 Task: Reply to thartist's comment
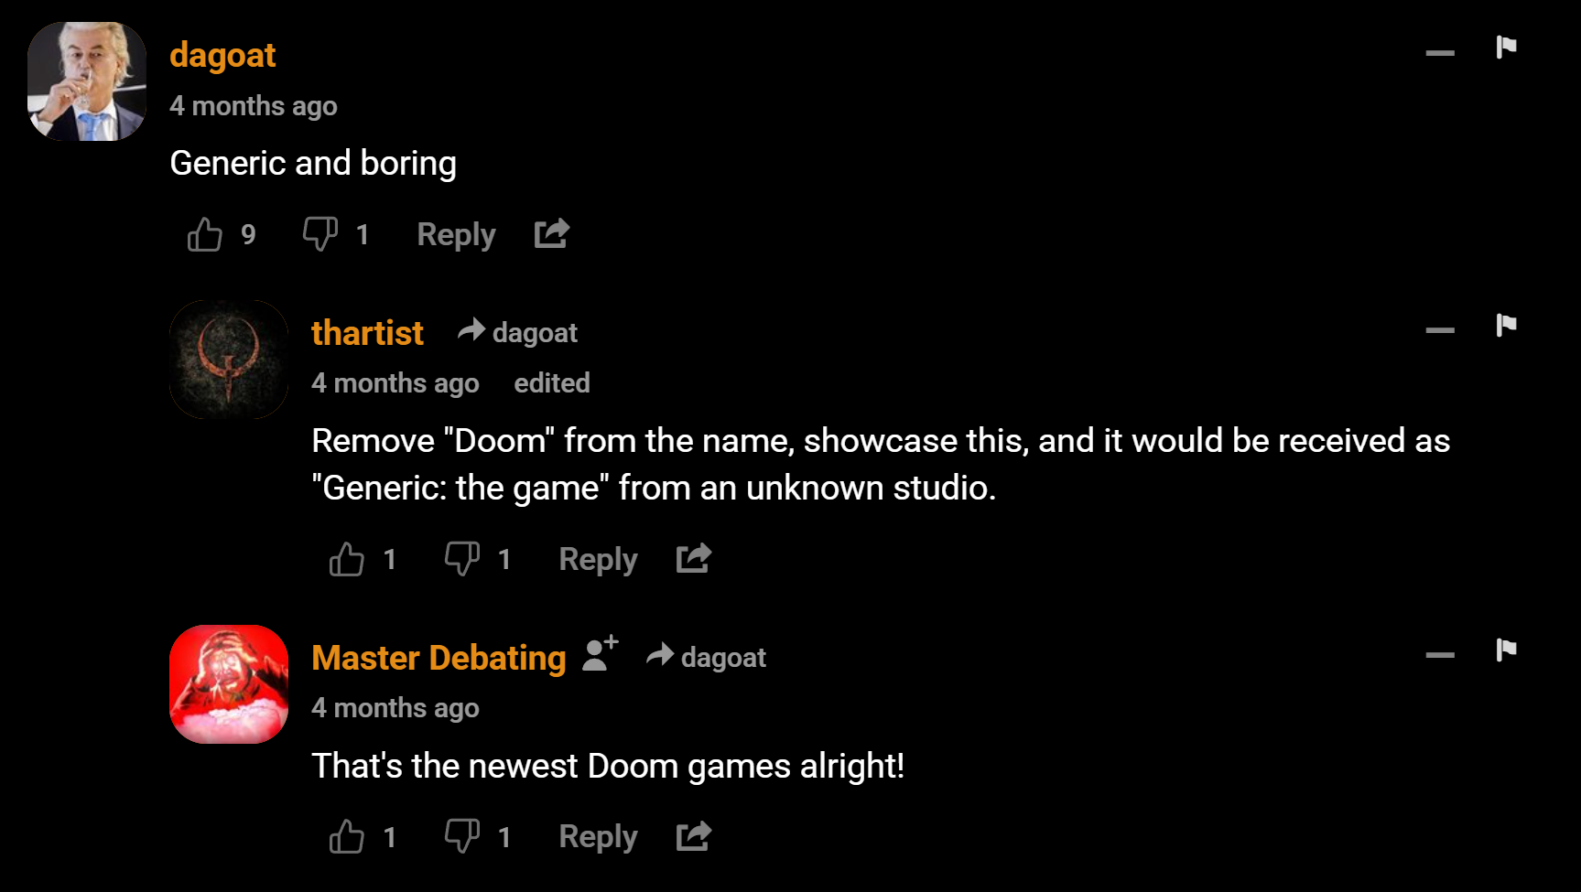pyautogui.click(x=598, y=560)
